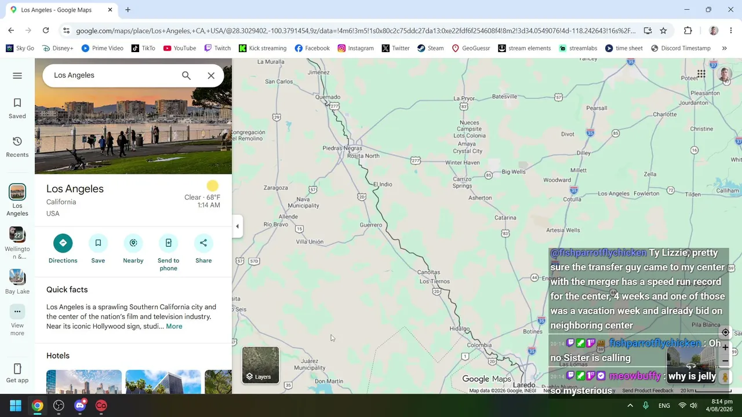
Task: Expand Quick facts with the More link
Action: tap(174, 326)
